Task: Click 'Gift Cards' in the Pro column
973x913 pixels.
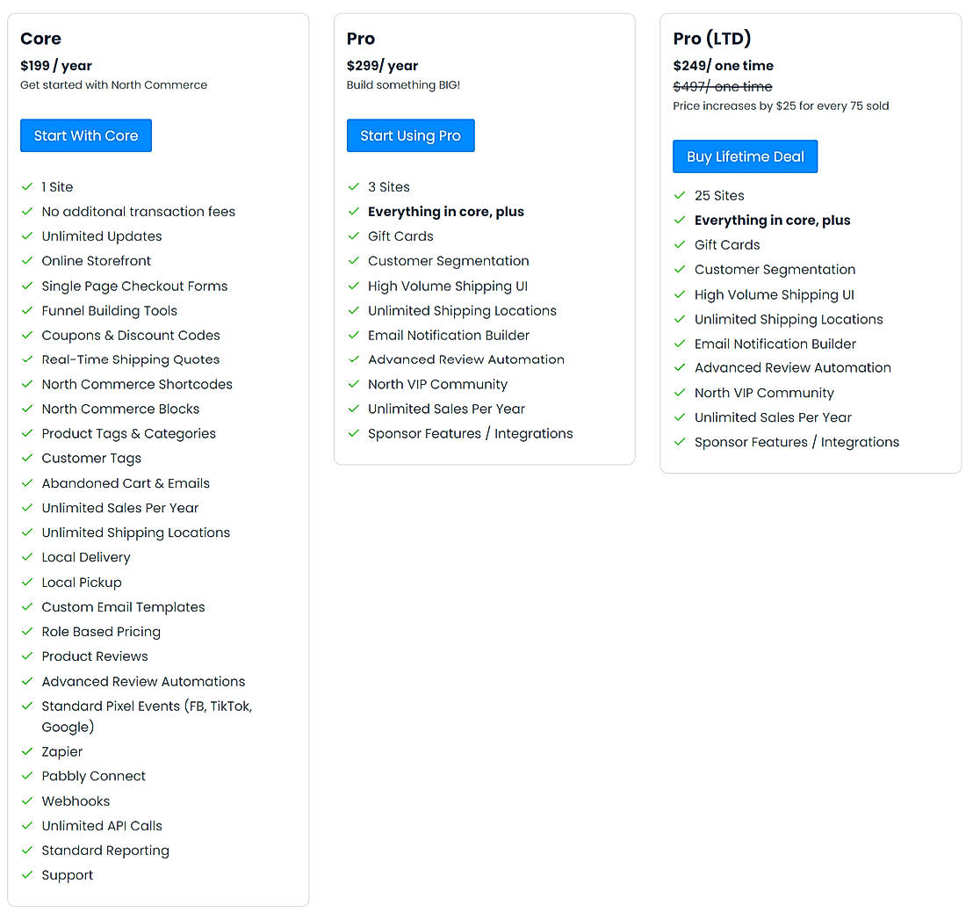Action: point(400,236)
